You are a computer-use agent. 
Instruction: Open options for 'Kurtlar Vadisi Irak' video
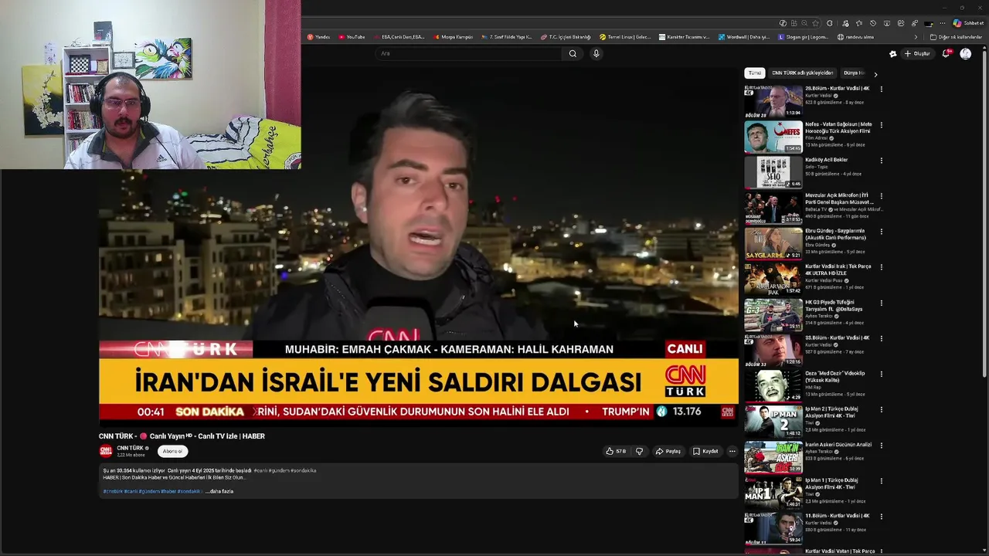coord(881,267)
